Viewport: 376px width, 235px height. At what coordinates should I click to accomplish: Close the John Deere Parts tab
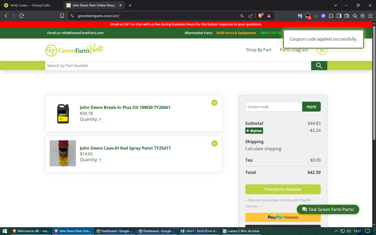point(120,5)
